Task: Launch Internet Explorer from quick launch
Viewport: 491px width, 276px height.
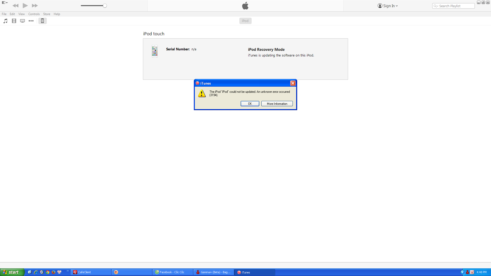Action: coord(36,272)
